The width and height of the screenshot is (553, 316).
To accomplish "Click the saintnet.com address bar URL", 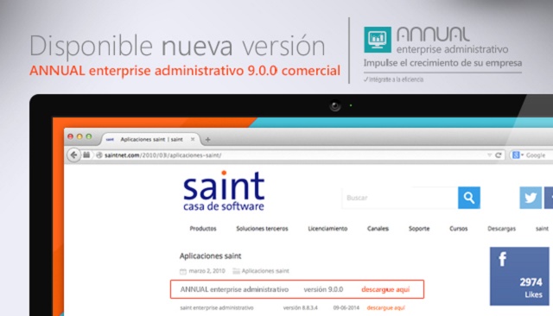I will 162,155.
